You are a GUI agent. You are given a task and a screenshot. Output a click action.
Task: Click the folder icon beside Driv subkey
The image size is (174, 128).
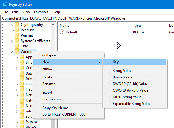tap(22, 79)
